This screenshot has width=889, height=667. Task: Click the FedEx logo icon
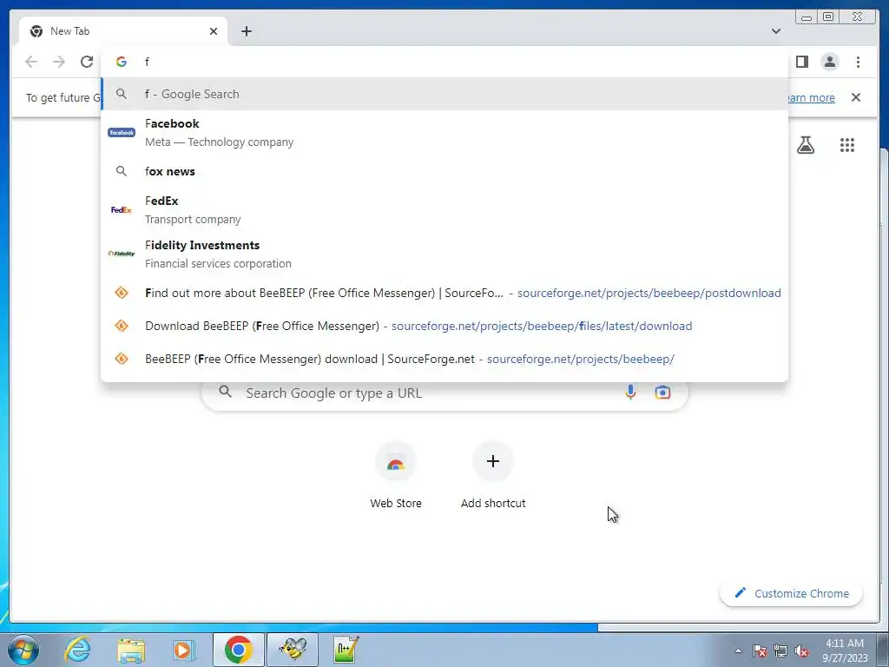coord(122,210)
